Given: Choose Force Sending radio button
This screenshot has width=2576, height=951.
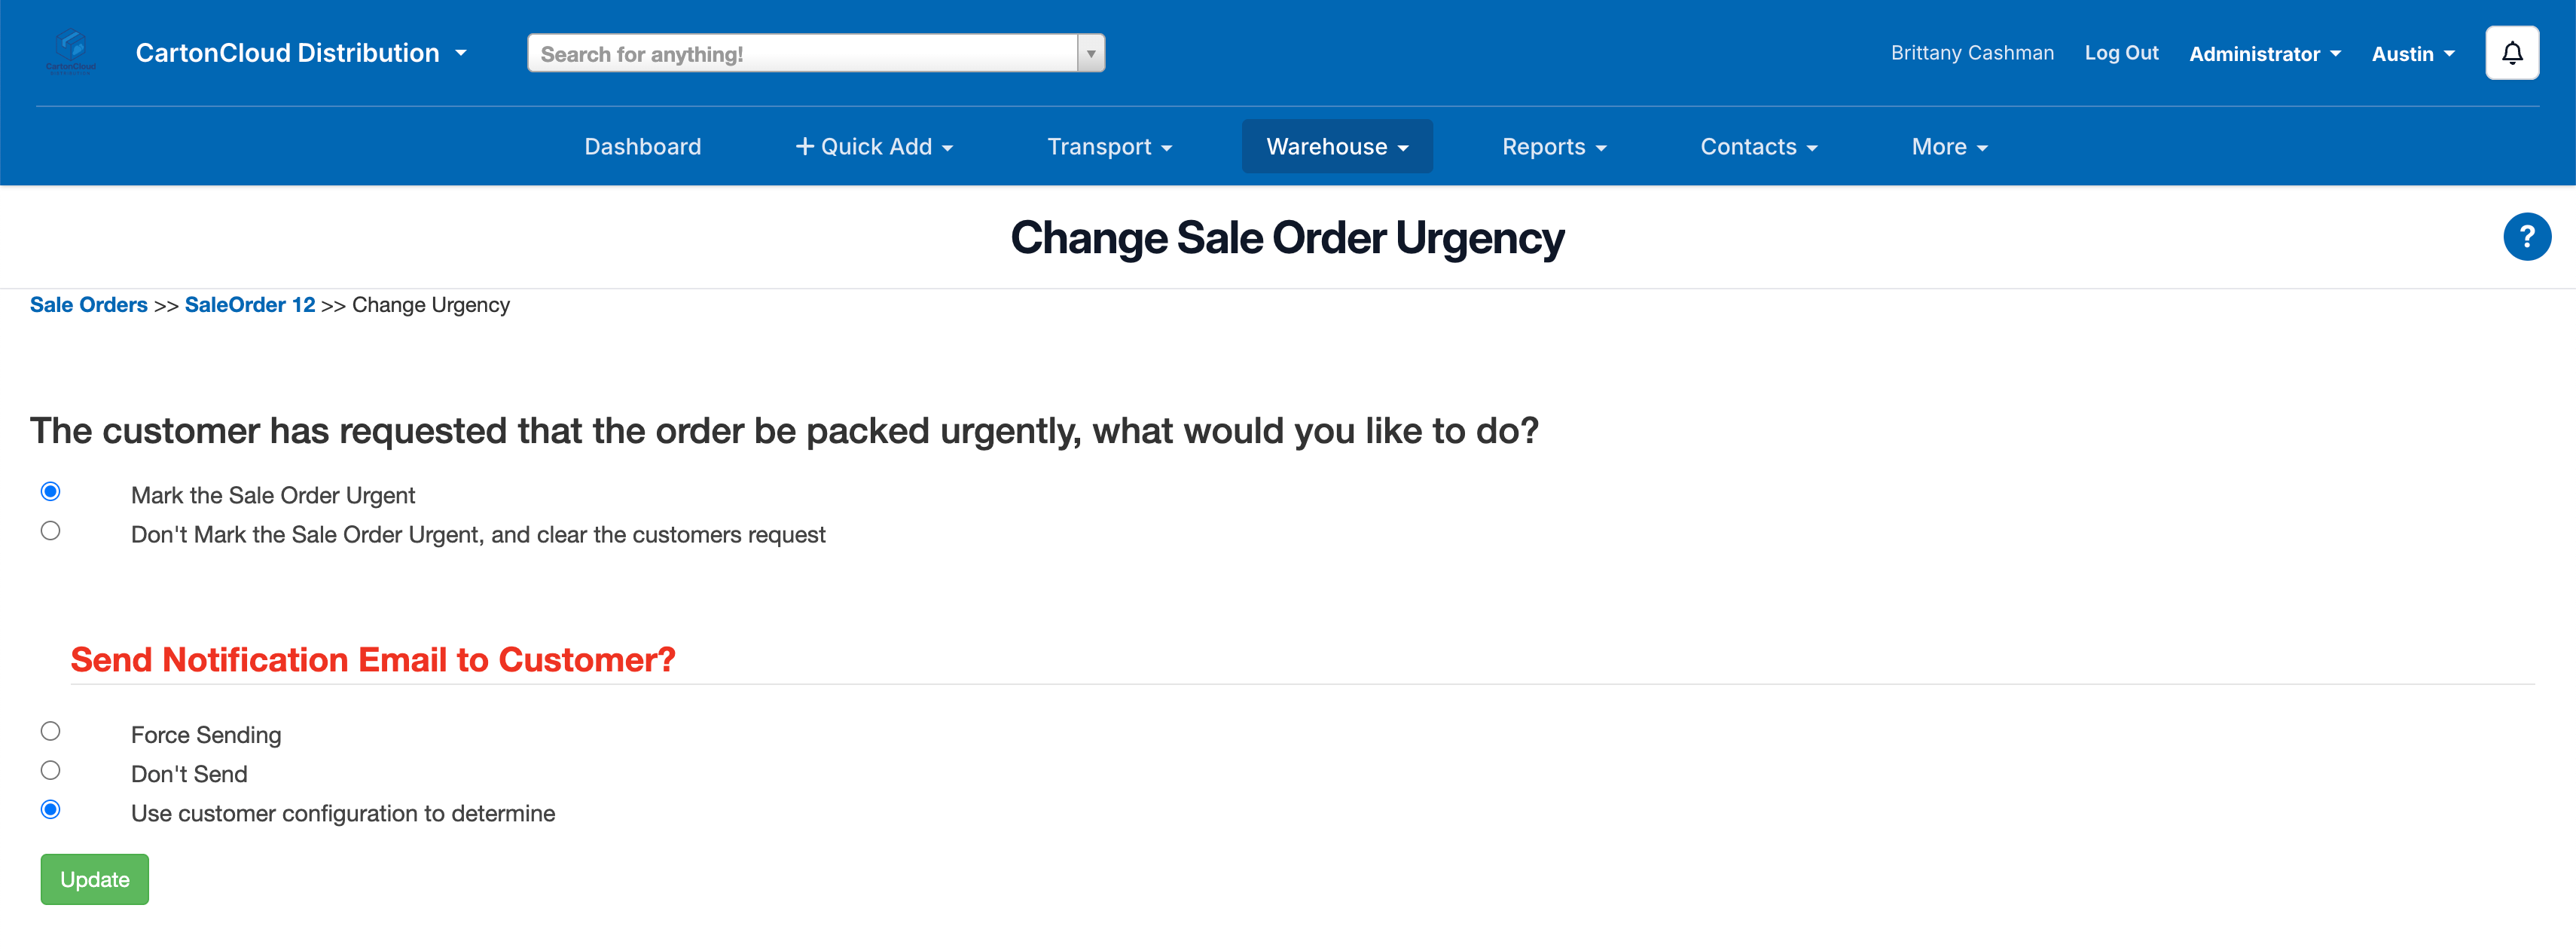Looking at the screenshot, I should tap(51, 731).
